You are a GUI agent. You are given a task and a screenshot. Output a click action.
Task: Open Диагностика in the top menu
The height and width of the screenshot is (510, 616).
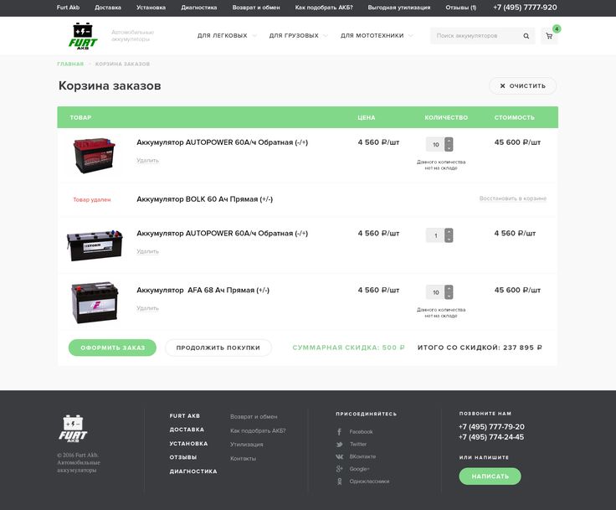click(199, 8)
